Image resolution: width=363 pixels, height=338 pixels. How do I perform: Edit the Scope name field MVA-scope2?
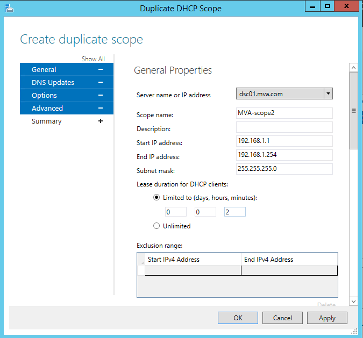click(x=284, y=113)
